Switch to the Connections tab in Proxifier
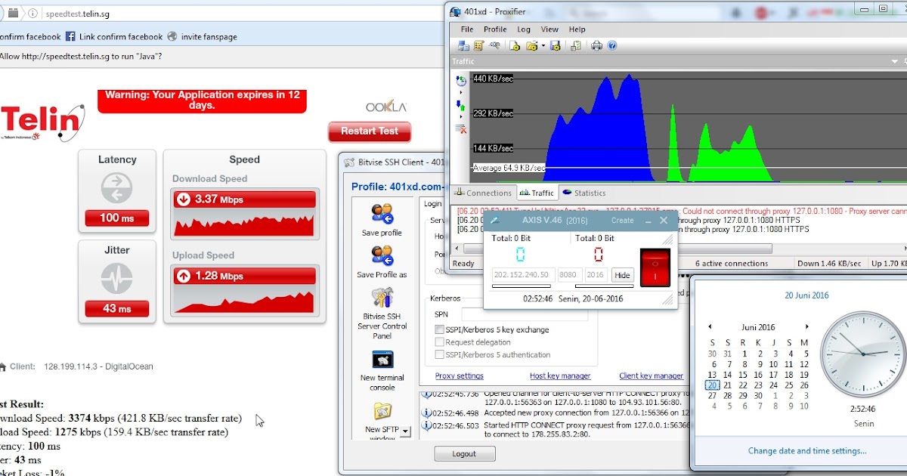This screenshot has width=907, height=476. (484, 193)
